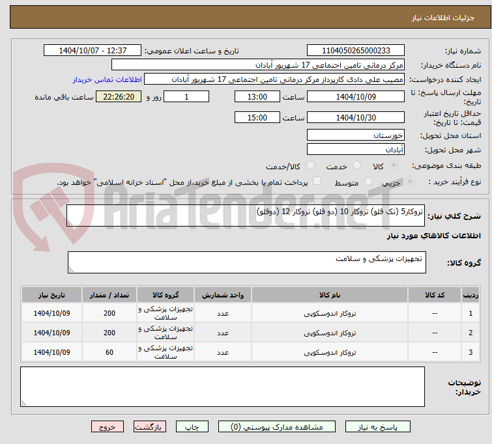
Task: Click the توضیحات خریدار text area
Action: tap(222, 387)
